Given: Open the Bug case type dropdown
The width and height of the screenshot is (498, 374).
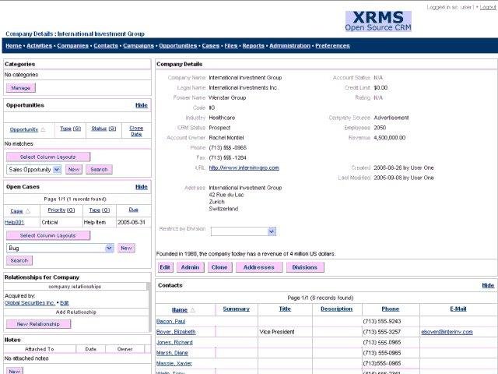Looking at the screenshot, I should (x=109, y=248).
